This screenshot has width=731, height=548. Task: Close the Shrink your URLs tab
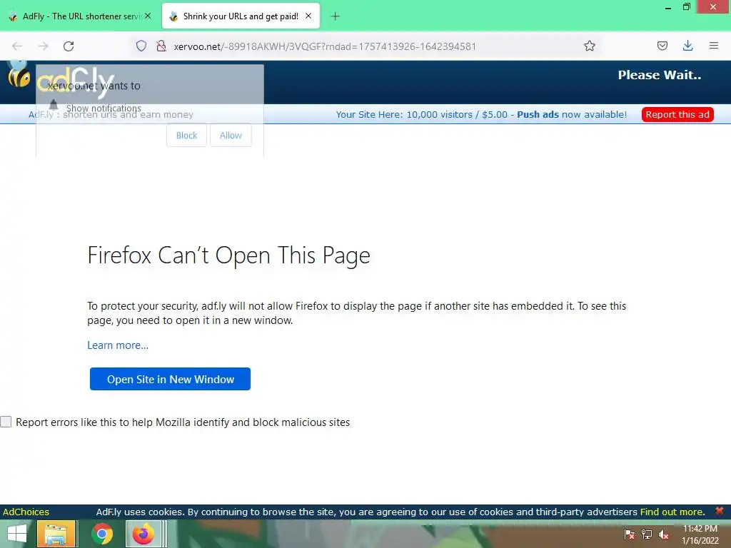coord(308,16)
